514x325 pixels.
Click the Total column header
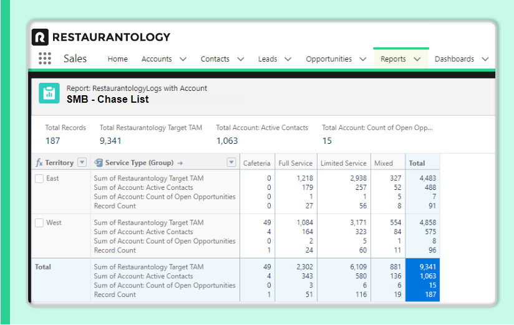(x=417, y=163)
